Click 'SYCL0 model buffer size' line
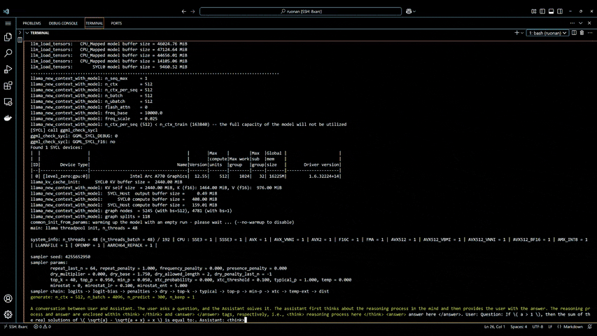 pyautogui.click(x=109, y=66)
